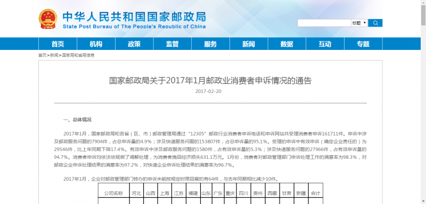Open the 互动 navigation menu item

tap(325, 44)
